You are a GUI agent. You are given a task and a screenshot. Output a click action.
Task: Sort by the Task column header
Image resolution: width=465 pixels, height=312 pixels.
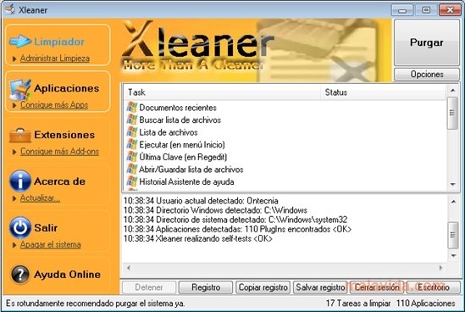pos(222,92)
